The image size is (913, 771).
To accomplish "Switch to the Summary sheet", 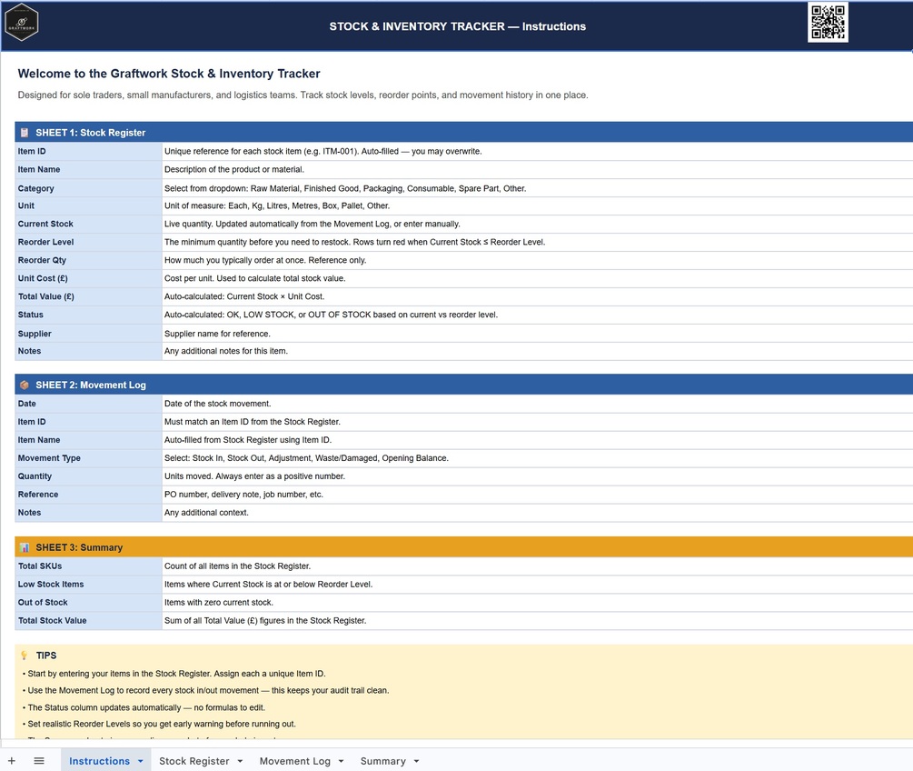I will 382,761.
